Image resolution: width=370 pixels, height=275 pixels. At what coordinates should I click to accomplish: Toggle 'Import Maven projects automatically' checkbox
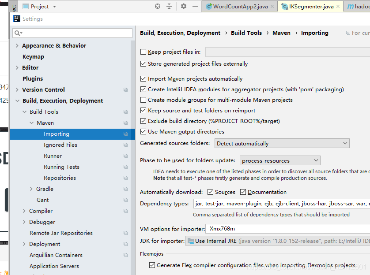coord(143,78)
